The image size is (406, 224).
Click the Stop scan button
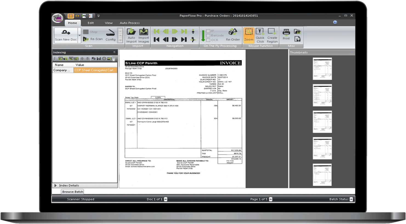point(90,32)
